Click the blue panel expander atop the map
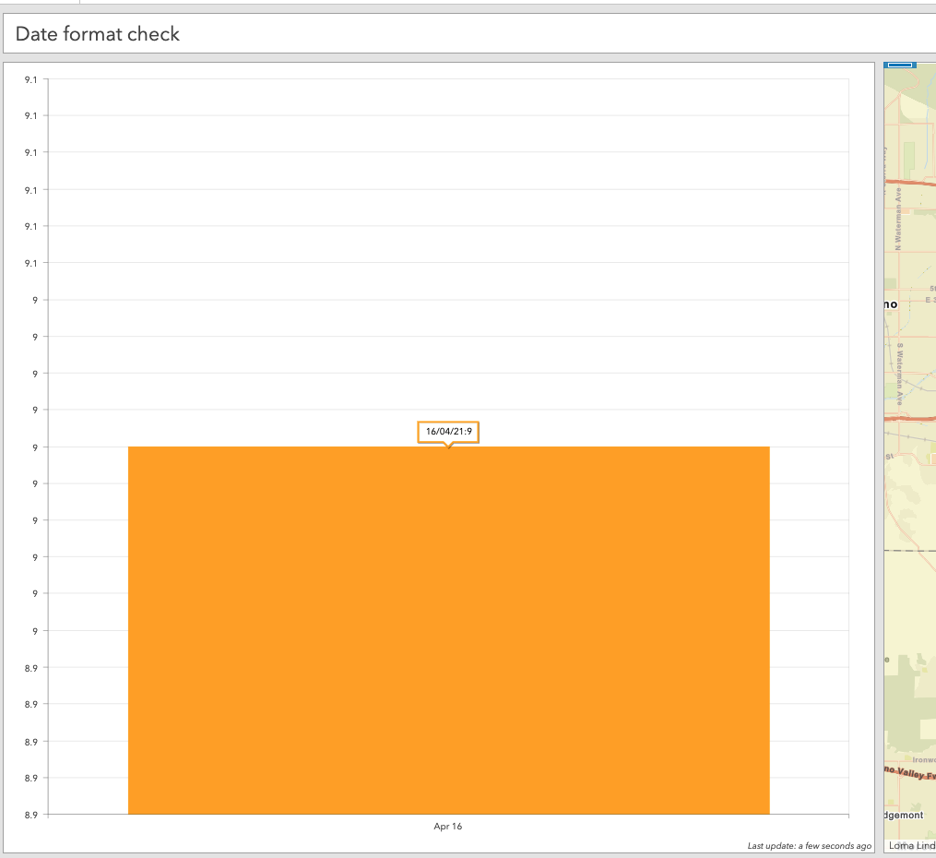Image resolution: width=936 pixels, height=858 pixels. (902, 65)
